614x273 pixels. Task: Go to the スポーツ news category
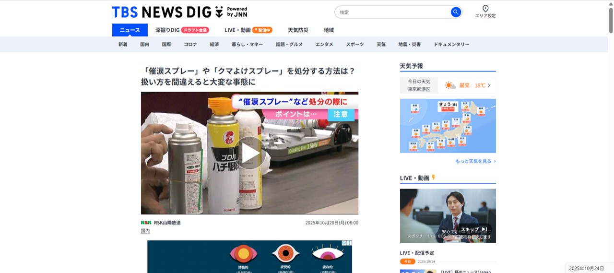point(355,45)
